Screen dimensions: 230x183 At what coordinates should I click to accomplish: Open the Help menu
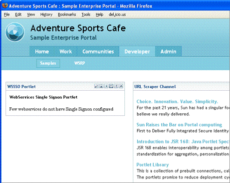click(x=99, y=15)
